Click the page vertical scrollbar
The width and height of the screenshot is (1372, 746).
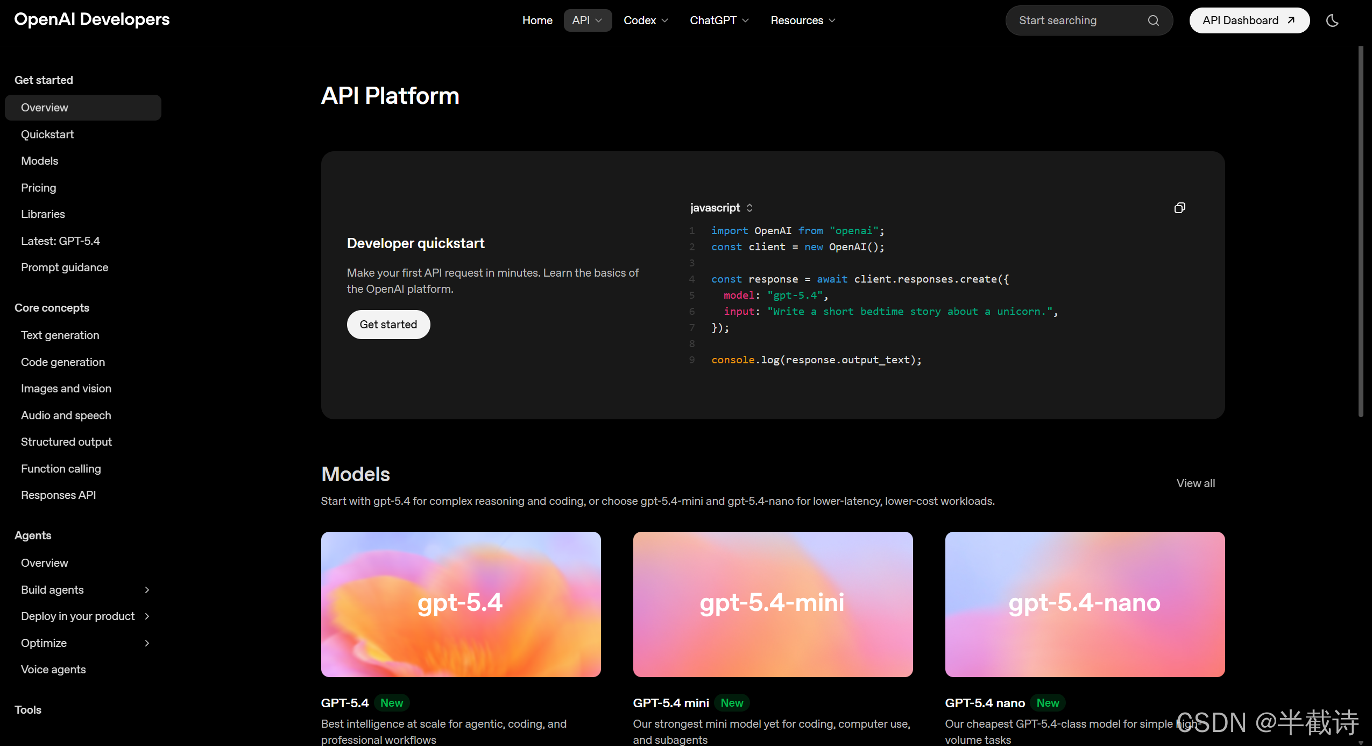point(1361,231)
